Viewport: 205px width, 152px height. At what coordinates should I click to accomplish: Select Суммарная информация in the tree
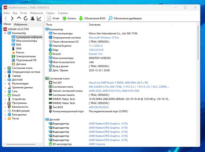27,37
